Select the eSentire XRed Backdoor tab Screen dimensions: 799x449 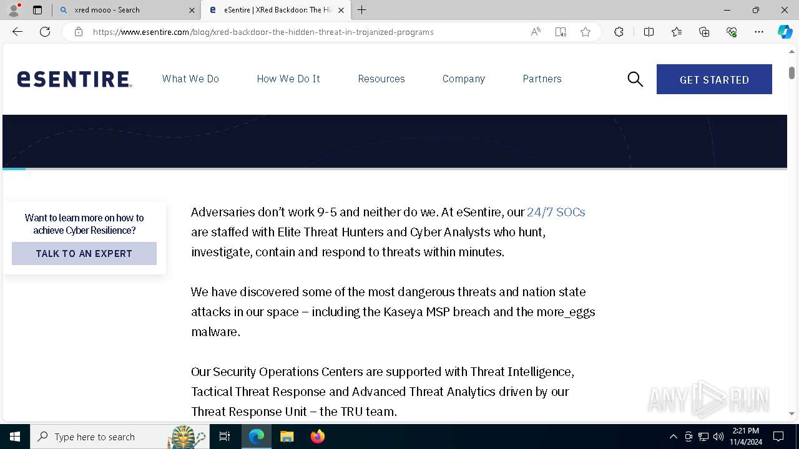pos(276,10)
